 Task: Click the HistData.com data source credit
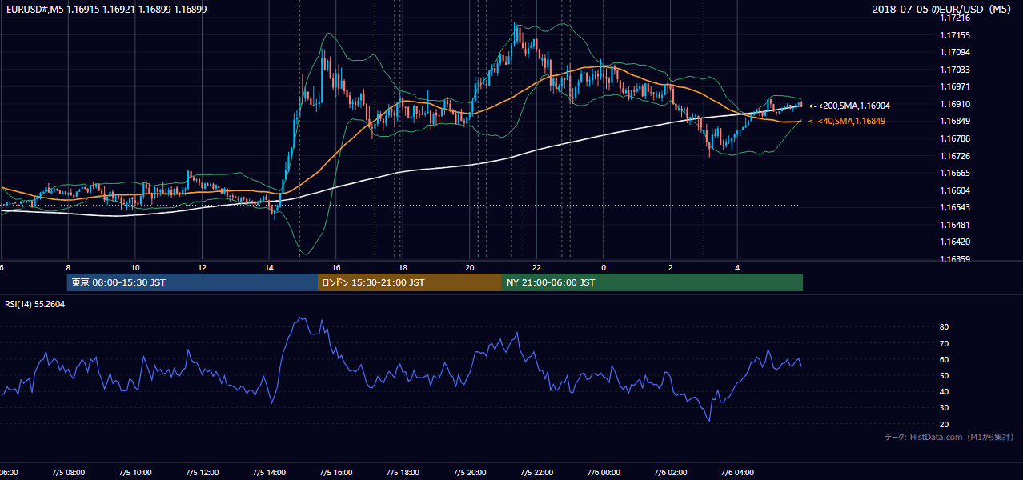pyautogui.click(x=949, y=437)
